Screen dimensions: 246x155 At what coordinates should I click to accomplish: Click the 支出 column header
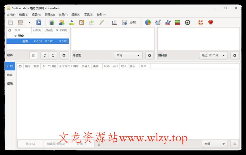click(115, 66)
